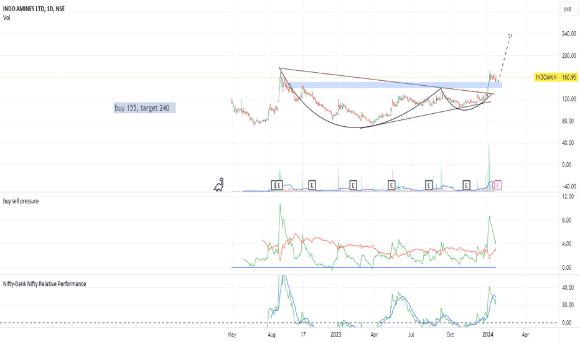Click the 80.00 main price axis label
The width and height of the screenshot is (580, 342).
point(568,121)
